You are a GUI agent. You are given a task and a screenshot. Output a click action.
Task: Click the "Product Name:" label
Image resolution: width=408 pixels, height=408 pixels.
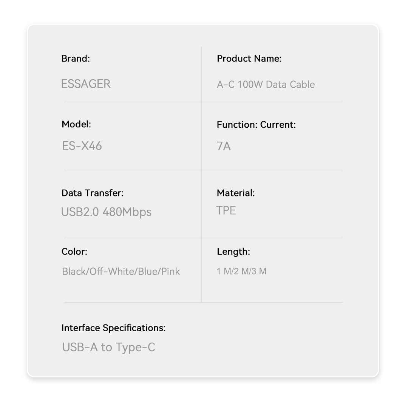click(x=249, y=59)
